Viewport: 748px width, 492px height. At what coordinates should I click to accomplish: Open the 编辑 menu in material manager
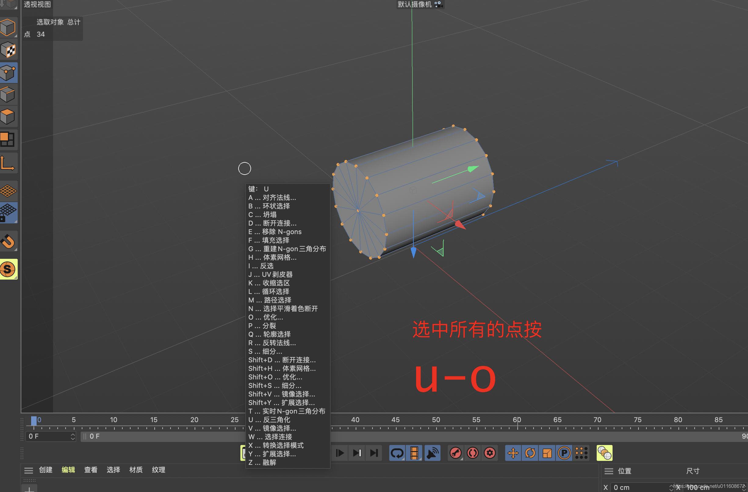click(x=68, y=470)
